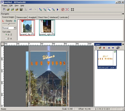Switch to the Direct View tab
125x111 pixels.
click(43, 17)
